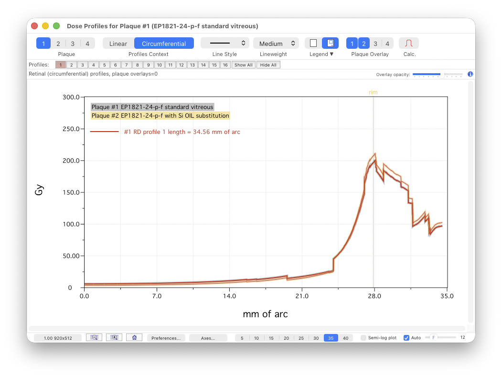Open the Medium lineweight dropdown
Viewport: 502px width, 378px height.
tap(276, 44)
